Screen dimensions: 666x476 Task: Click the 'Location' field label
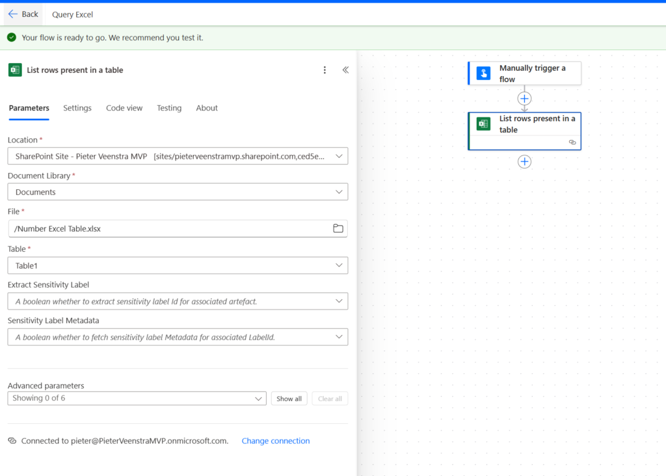point(23,140)
